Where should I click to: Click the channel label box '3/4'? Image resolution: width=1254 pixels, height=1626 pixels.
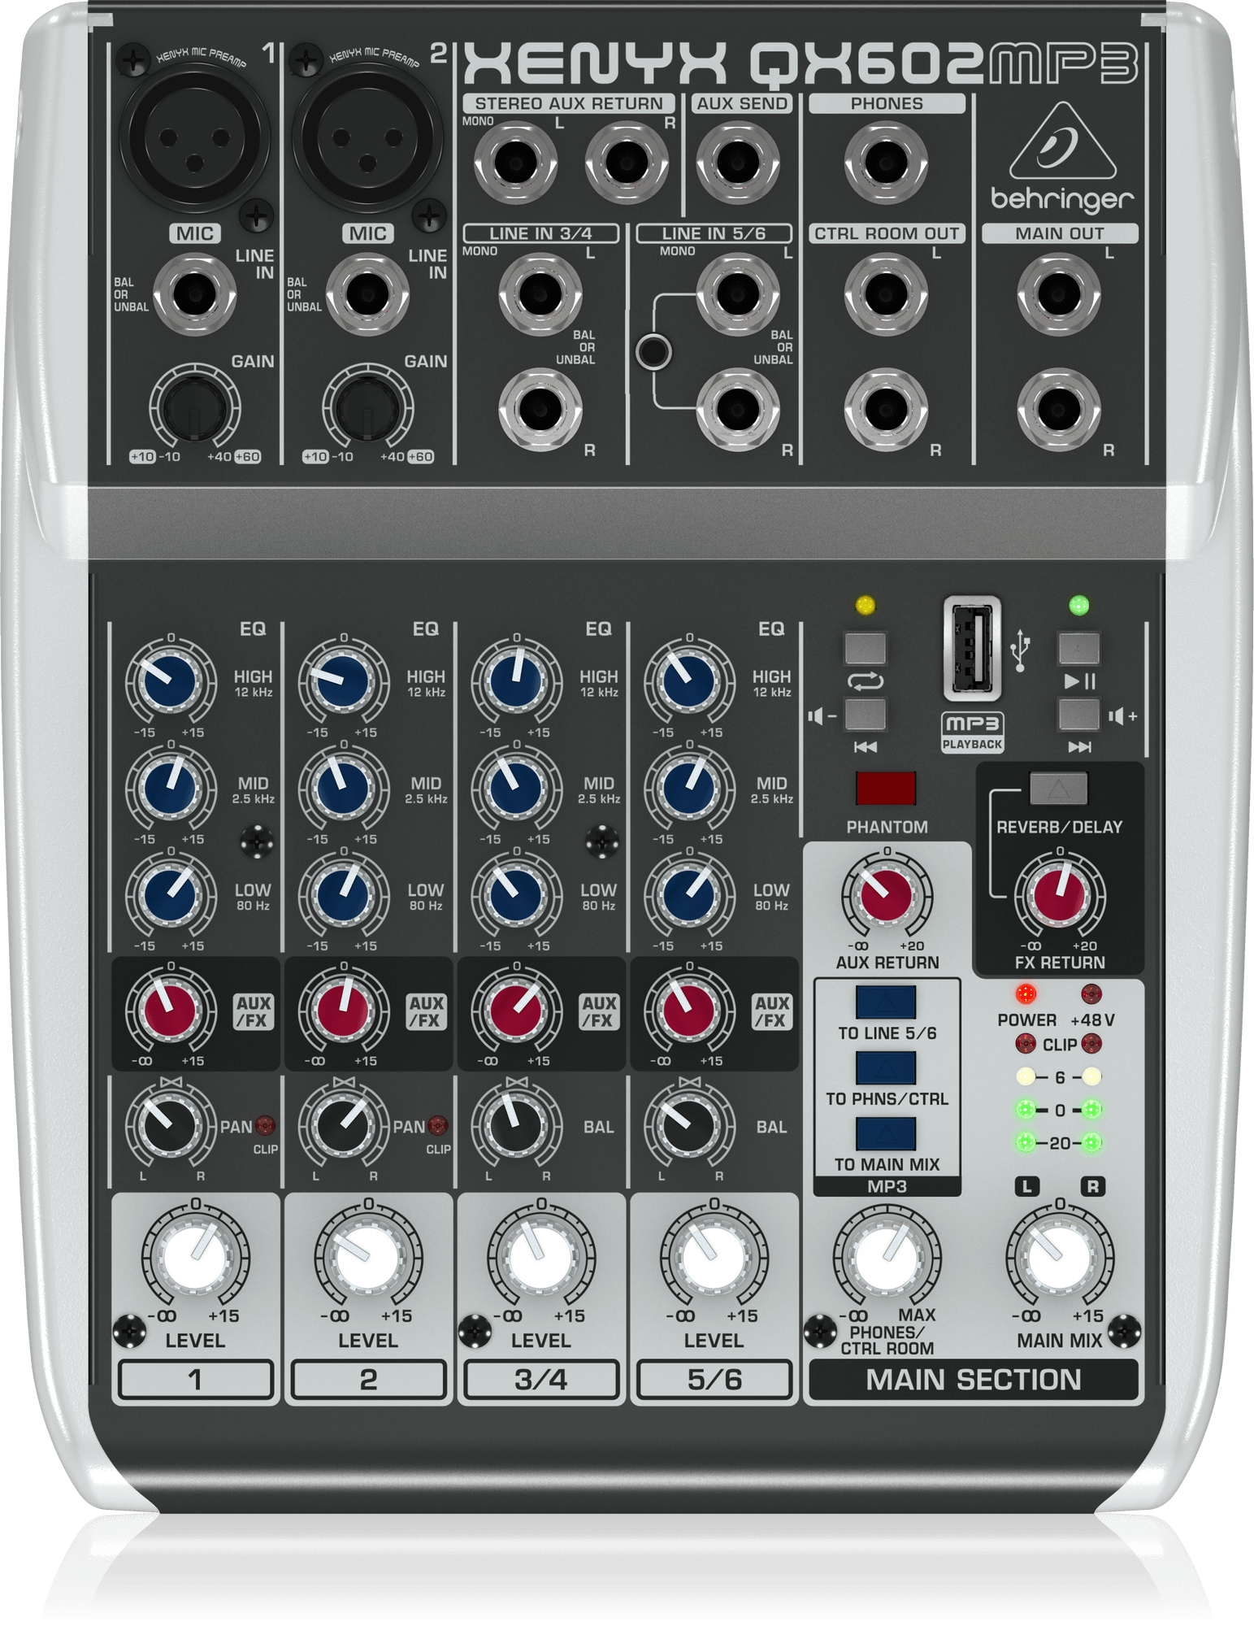tap(540, 1380)
